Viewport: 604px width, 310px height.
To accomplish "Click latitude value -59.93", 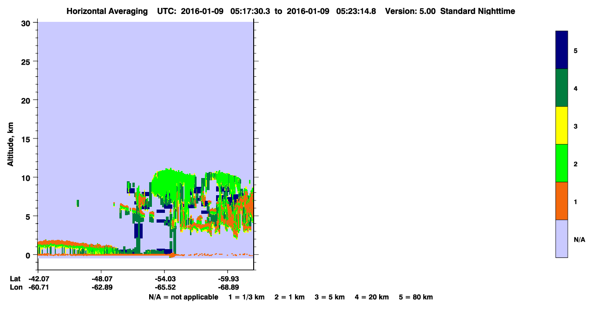I will click(228, 279).
